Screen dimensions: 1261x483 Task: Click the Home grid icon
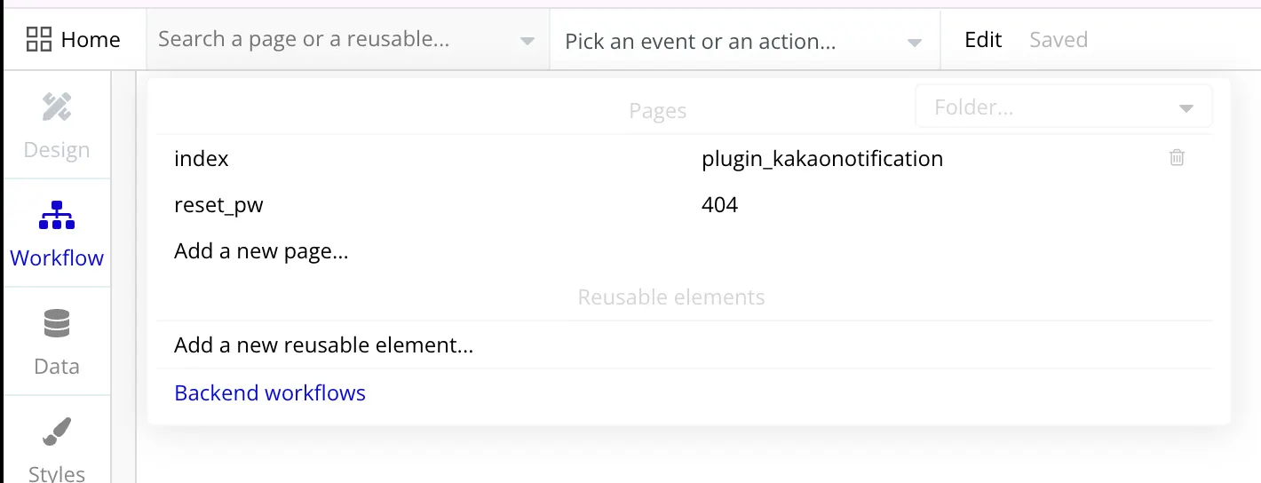[x=39, y=39]
